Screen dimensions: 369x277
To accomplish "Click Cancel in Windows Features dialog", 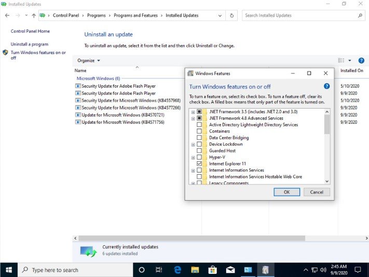I will 317,192.
